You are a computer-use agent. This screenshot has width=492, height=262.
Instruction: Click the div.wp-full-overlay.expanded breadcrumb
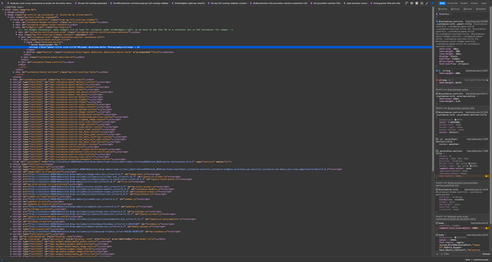coord(93,3)
